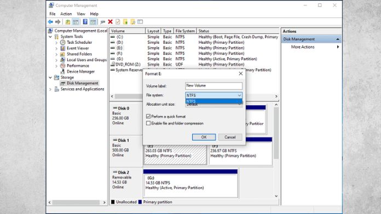The image size is (381, 214).
Task: Click the last toolbar icon with list view
Action: click(140, 22)
